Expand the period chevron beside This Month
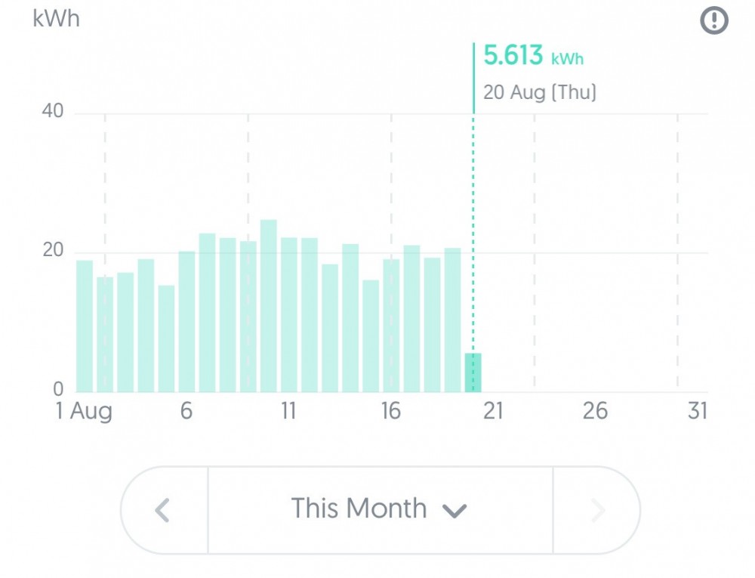Viewport: 755px width, 578px height. 455,512
